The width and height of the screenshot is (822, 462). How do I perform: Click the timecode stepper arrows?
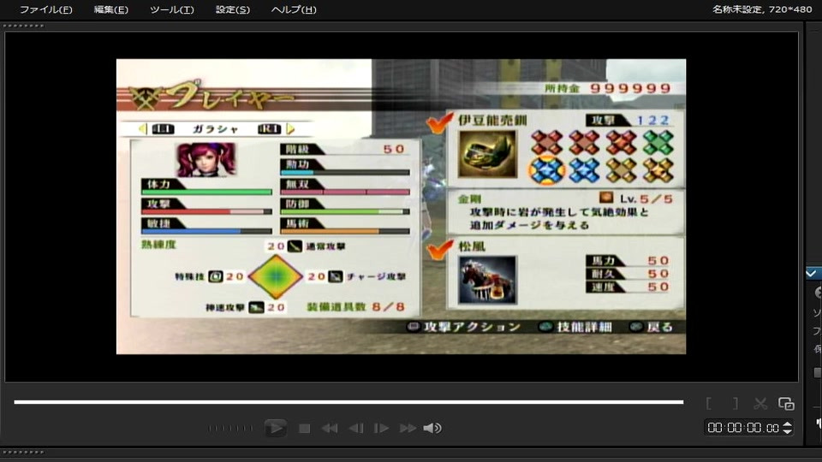(x=788, y=428)
